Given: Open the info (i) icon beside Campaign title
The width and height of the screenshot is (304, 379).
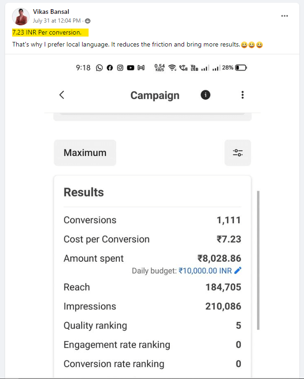Looking at the screenshot, I should click(x=205, y=95).
